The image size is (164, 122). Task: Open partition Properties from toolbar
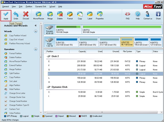pyautogui.click(x=100, y=16)
